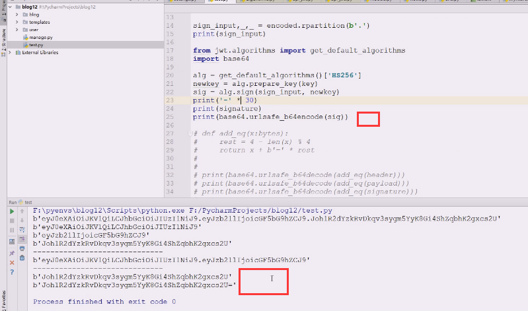Toggle Soft-Wrap in the Run console
The width and height of the screenshot is (528, 311).
coord(22,230)
